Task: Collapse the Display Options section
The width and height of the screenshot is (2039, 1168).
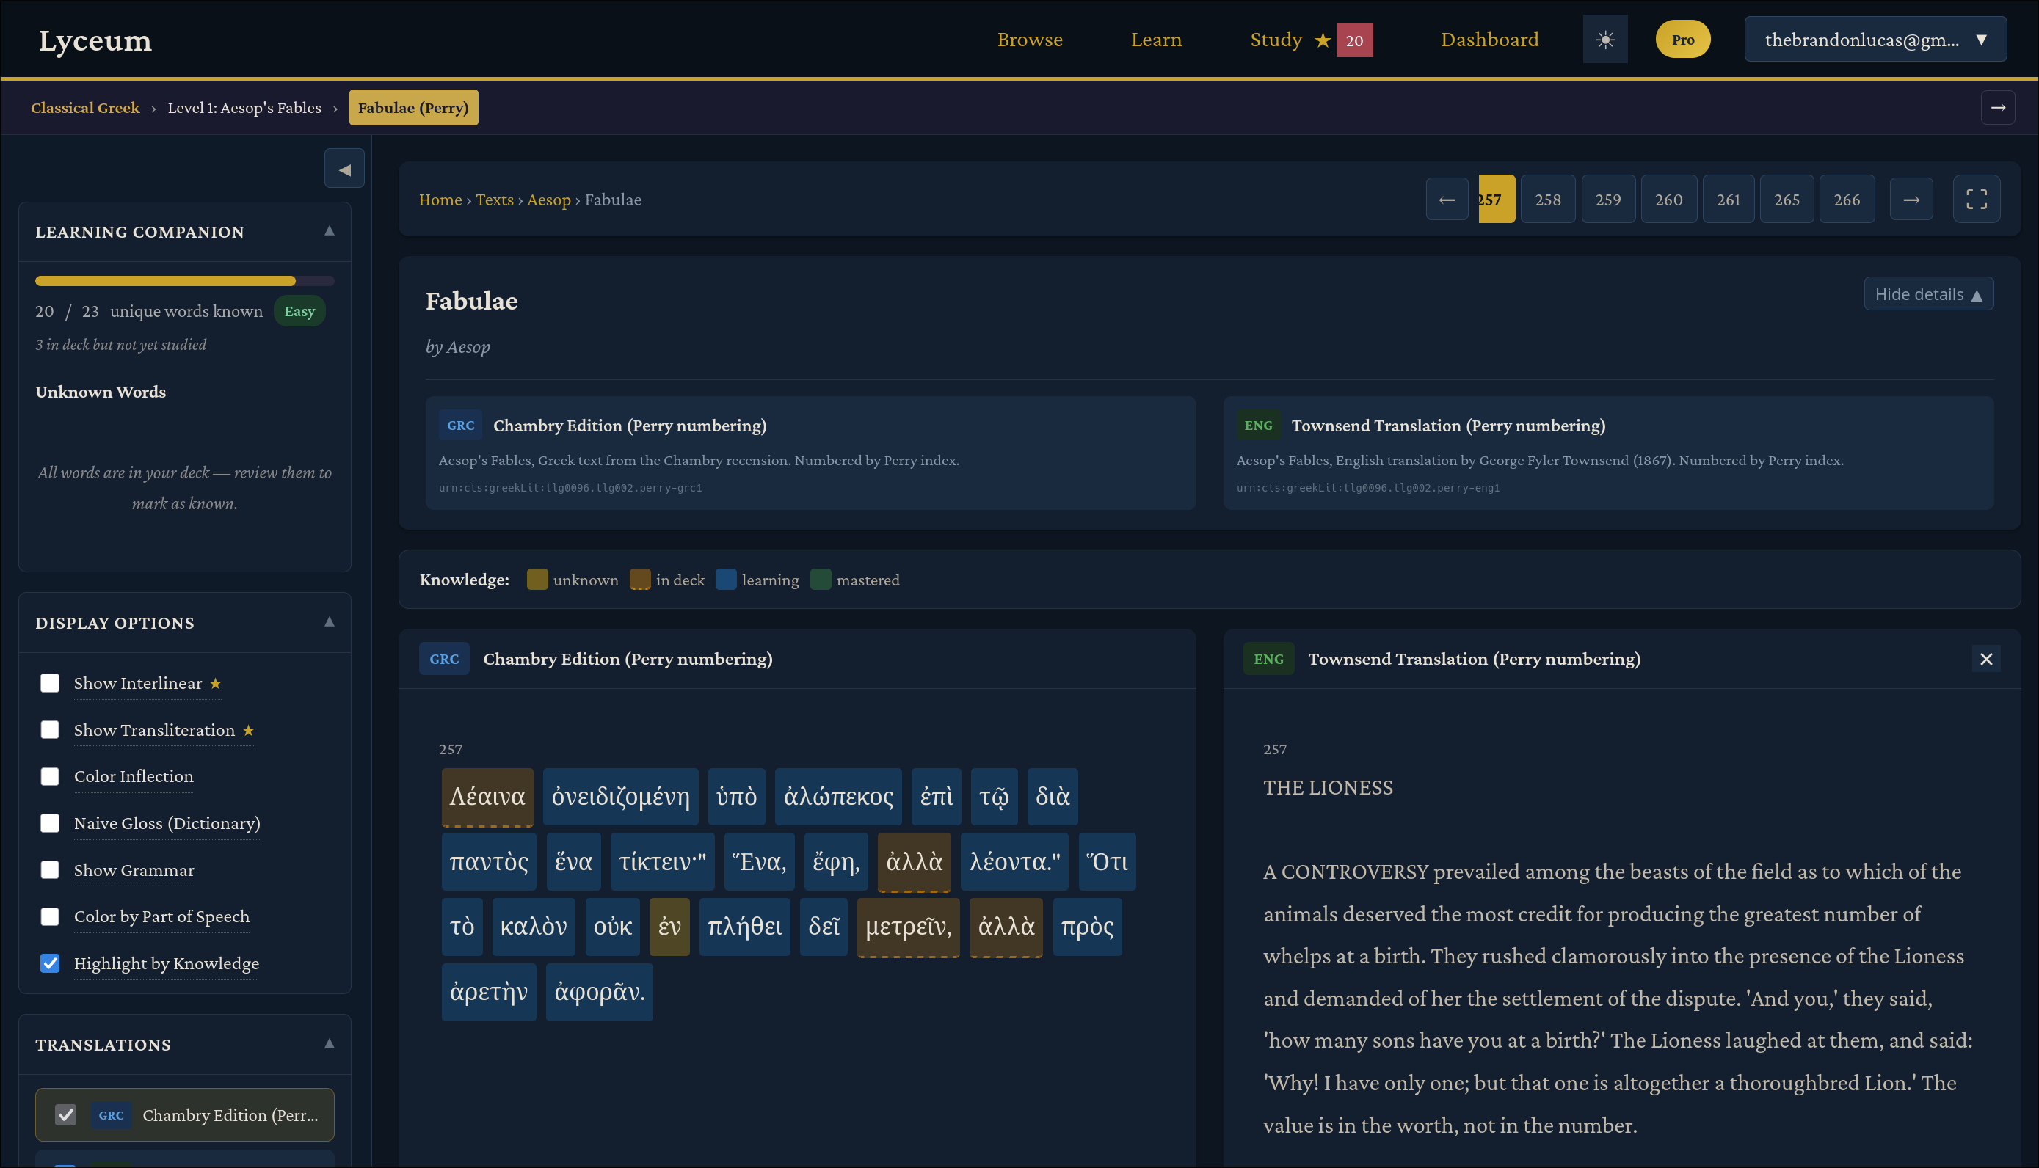Action: 329,621
